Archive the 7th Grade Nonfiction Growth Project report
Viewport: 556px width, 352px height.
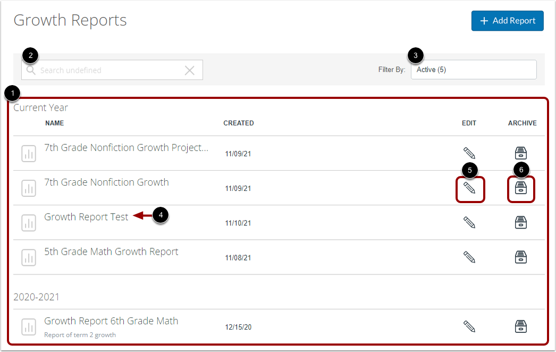520,153
